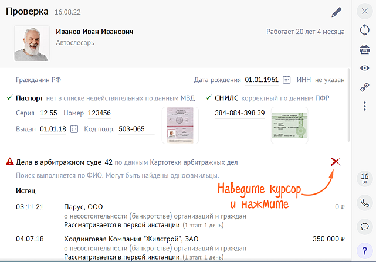This screenshot has height=262, width=376.
Task: Click the chain link icon
Action: 364,87
